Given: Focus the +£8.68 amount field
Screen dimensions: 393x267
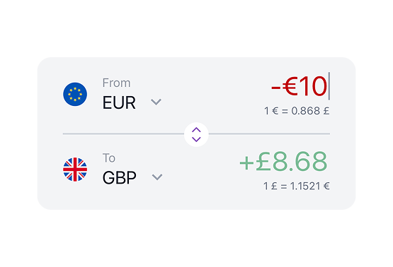Looking at the screenshot, I should (x=283, y=162).
